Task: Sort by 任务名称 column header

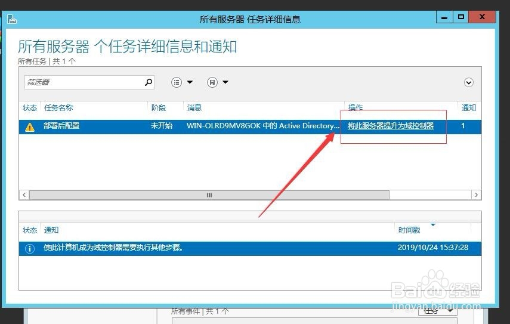Action: 58,107
